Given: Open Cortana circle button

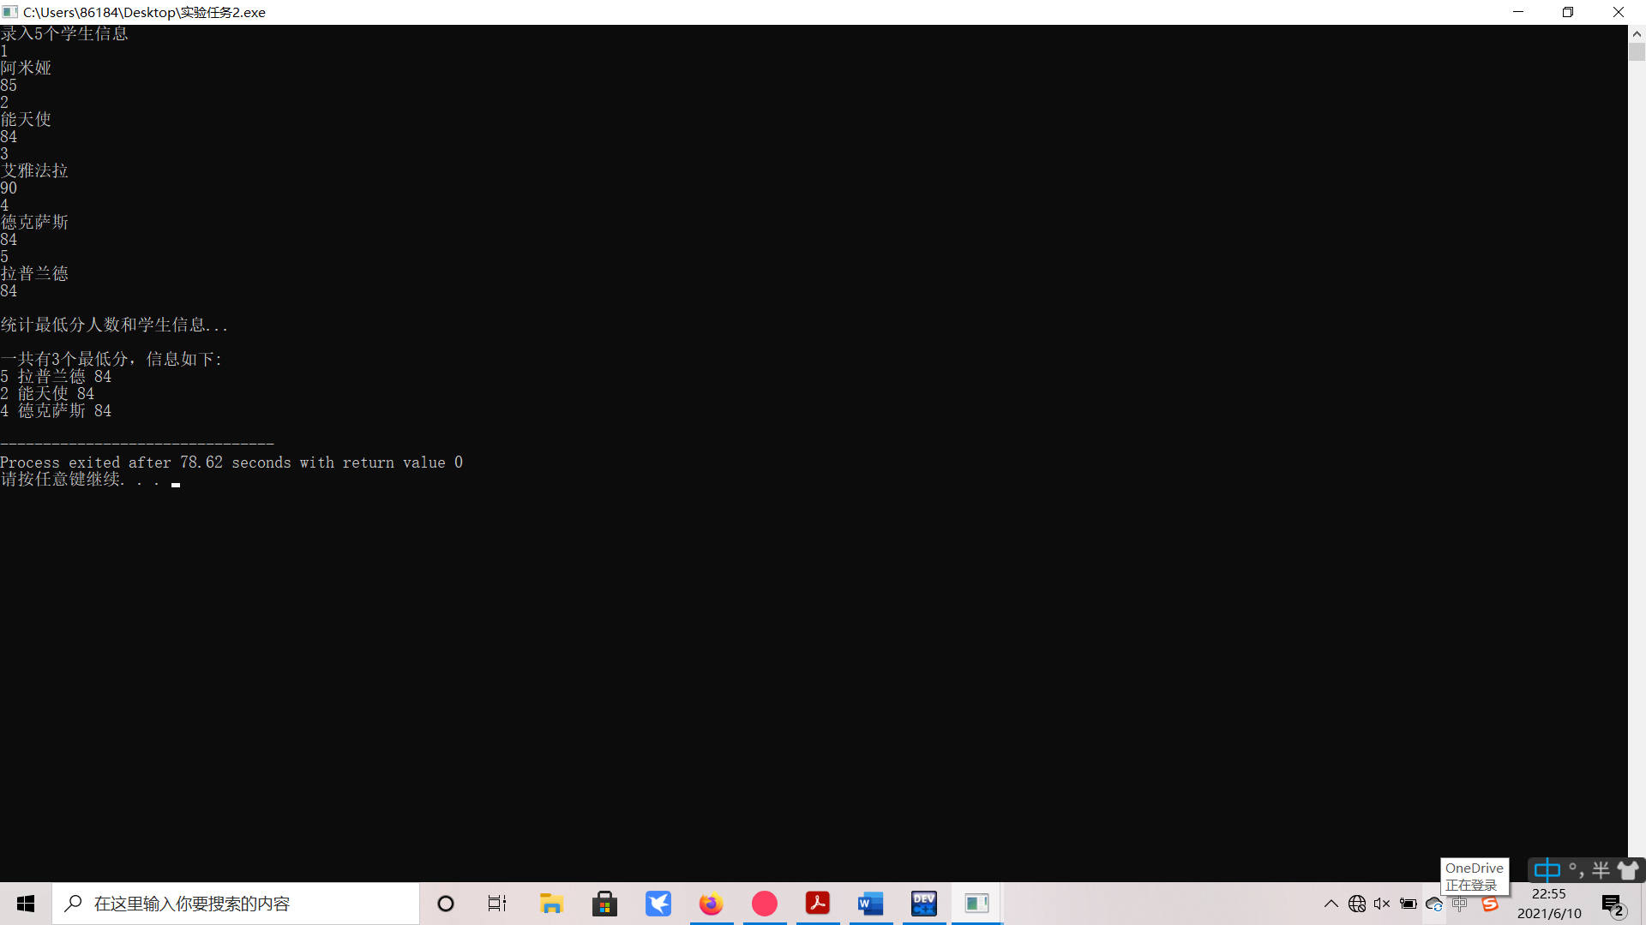Looking at the screenshot, I should point(446,904).
